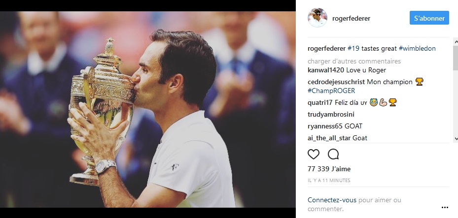Open ryanness65 commenter profile
The height and width of the screenshot is (218, 458).
(325, 126)
